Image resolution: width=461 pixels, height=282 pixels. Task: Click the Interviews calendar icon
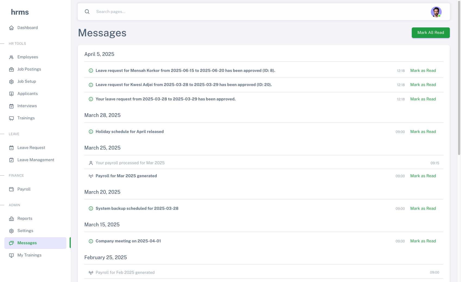[11, 106]
